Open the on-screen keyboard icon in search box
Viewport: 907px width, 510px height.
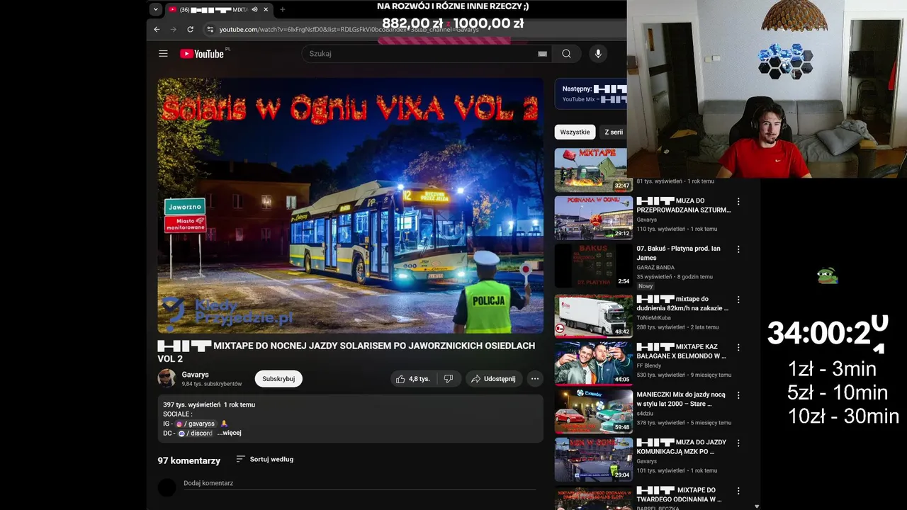point(542,54)
